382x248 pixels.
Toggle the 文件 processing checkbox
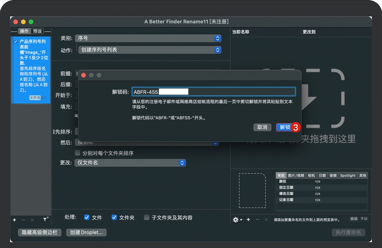(x=87, y=217)
